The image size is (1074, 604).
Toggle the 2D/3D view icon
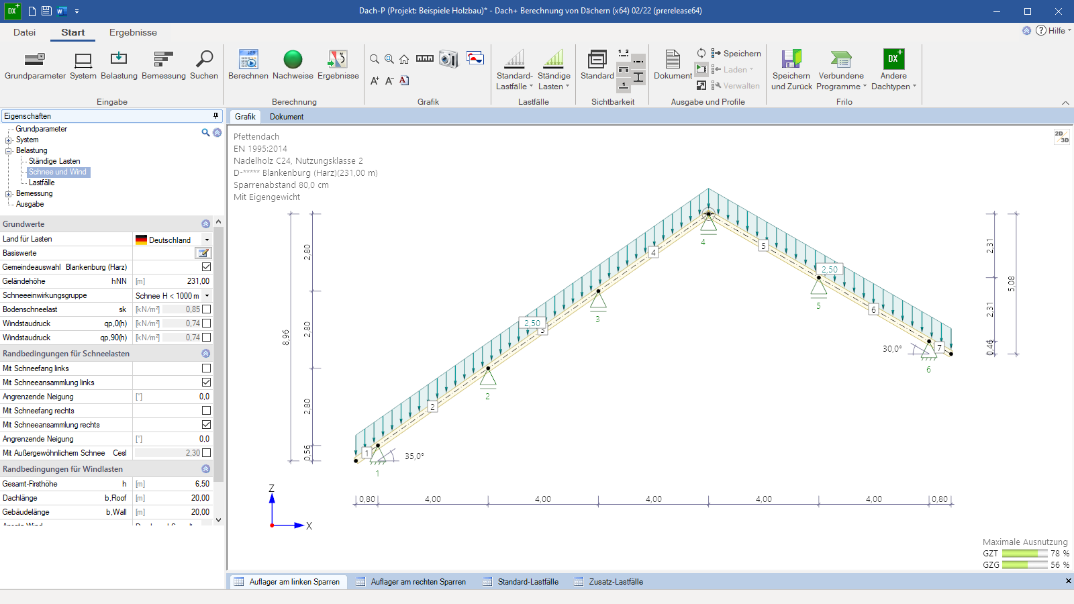click(x=1061, y=137)
